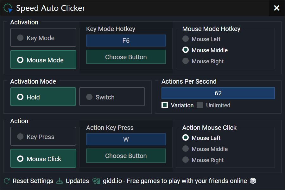Click the Actions Per Second value field
Image resolution: width=285 pixels, height=190 pixels.
click(218, 93)
